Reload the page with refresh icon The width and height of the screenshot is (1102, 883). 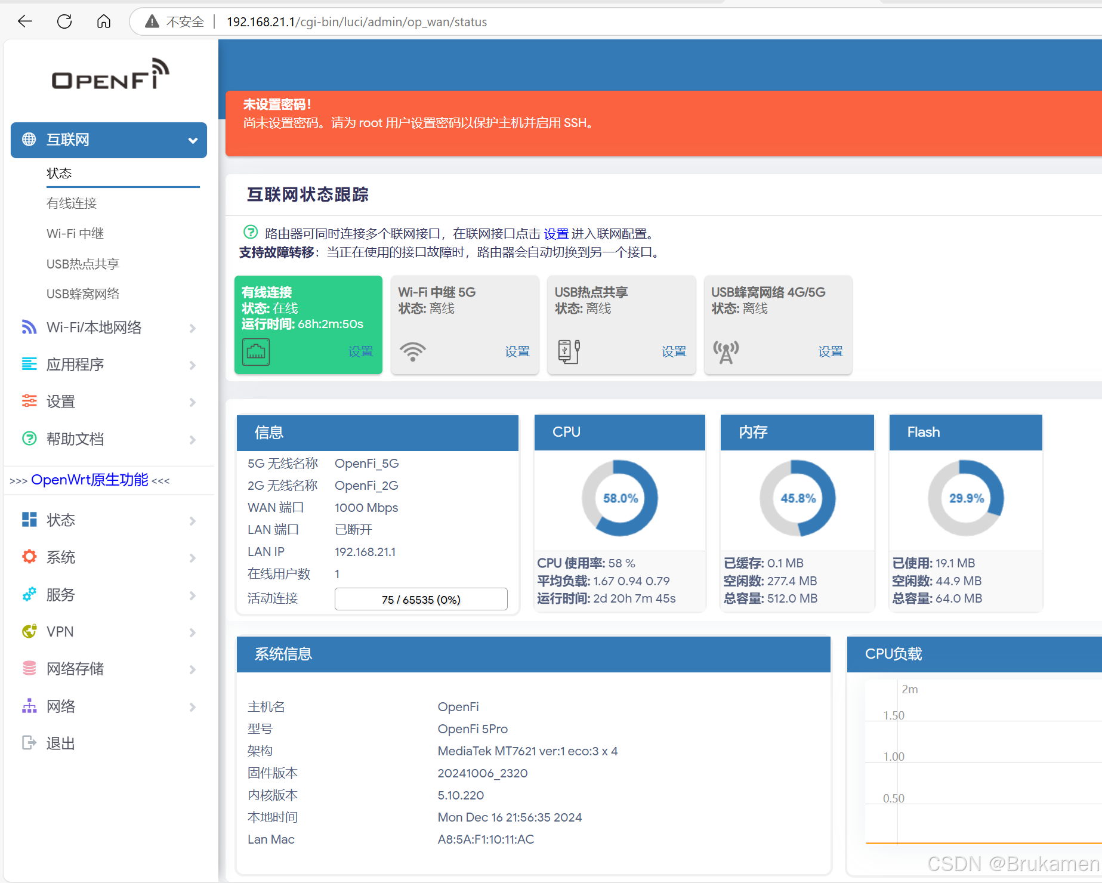click(x=64, y=21)
